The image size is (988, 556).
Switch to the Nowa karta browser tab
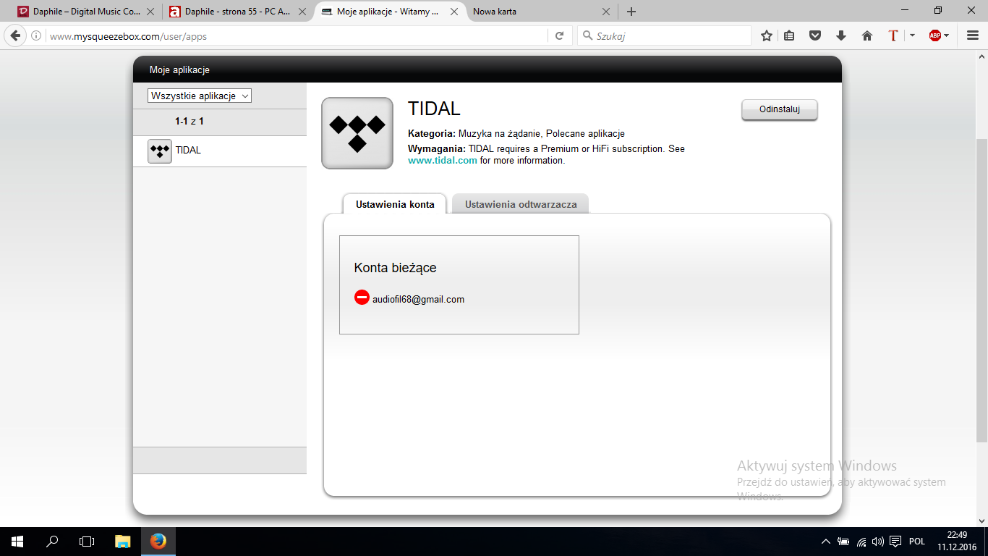click(x=540, y=12)
